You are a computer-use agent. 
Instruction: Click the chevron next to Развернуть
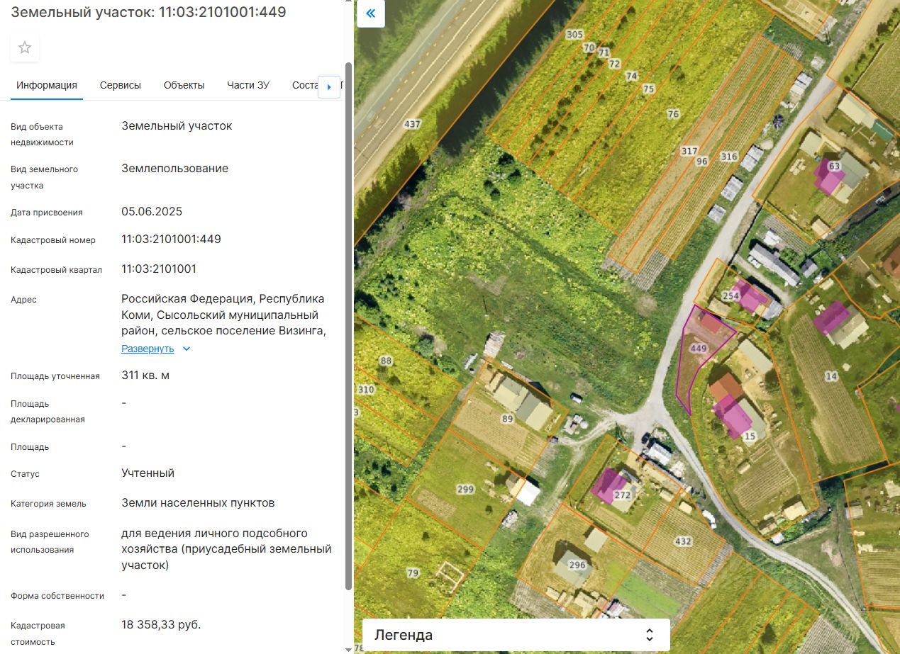point(187,349)
